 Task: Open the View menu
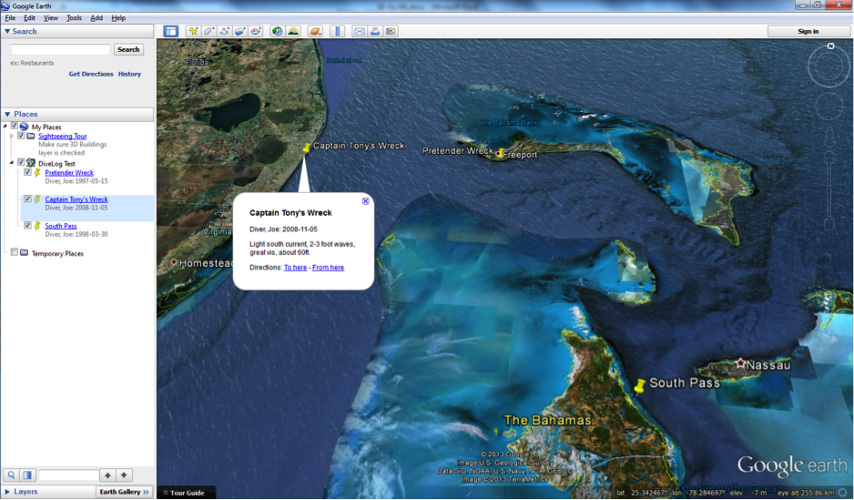tap(51, 18)
